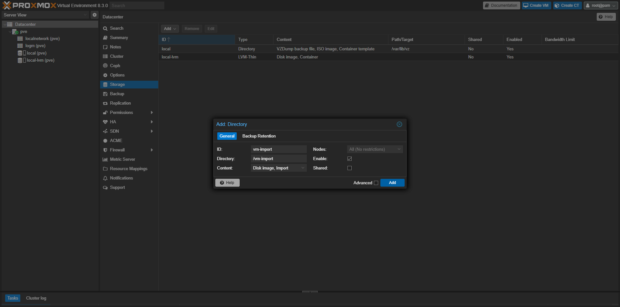The image size is (620, 307).
Task: Open the Cluster log tab
Action: tap(36, 298)
